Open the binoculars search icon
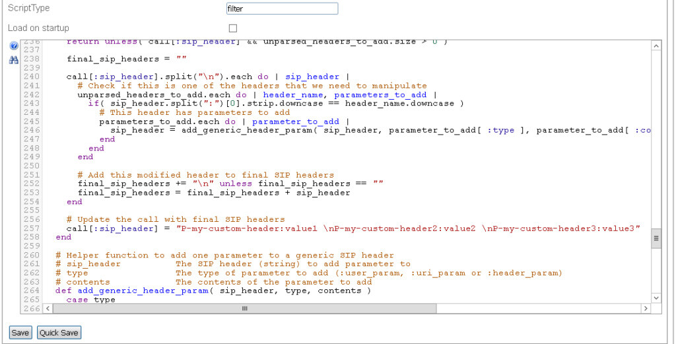 click(14, 60)
